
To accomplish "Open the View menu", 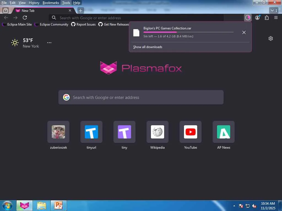I will [x=22, y=3].
